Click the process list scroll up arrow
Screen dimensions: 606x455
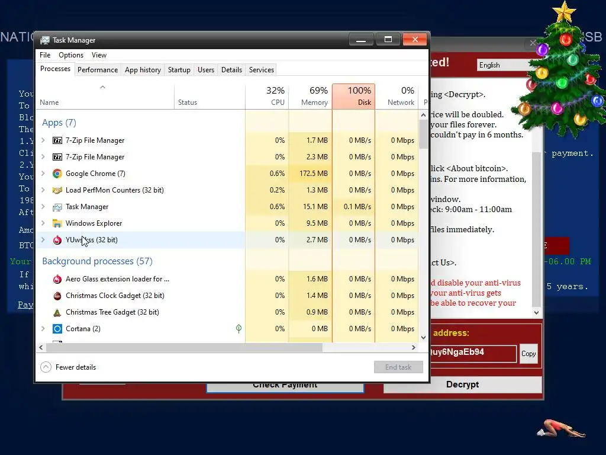423,115
